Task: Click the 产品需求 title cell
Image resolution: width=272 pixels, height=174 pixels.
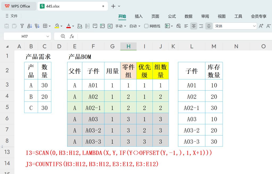Action: [x=38, y=57]
